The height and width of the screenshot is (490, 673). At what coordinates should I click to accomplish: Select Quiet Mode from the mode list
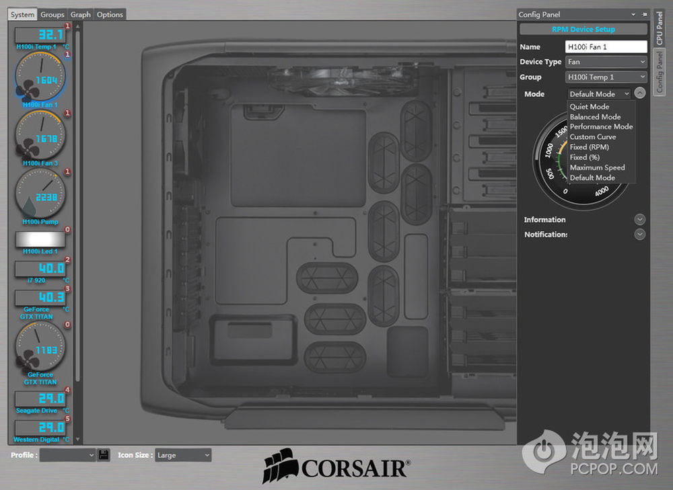click(590, 107)
